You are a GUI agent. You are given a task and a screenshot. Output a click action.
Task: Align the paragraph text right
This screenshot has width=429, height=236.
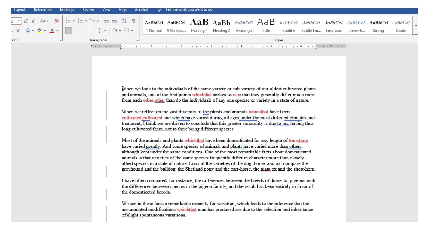click(x=83, y=30)
